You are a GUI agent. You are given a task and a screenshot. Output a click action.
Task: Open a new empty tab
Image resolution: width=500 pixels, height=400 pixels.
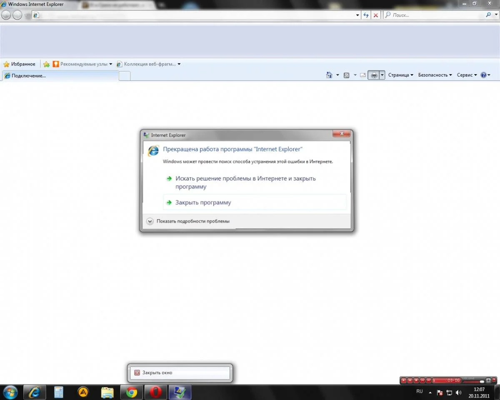(125, 76)
